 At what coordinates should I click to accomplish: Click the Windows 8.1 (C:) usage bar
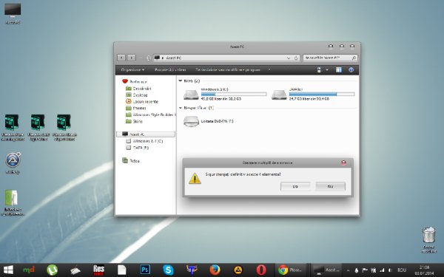pyautogui.click(x=234, y=94)
